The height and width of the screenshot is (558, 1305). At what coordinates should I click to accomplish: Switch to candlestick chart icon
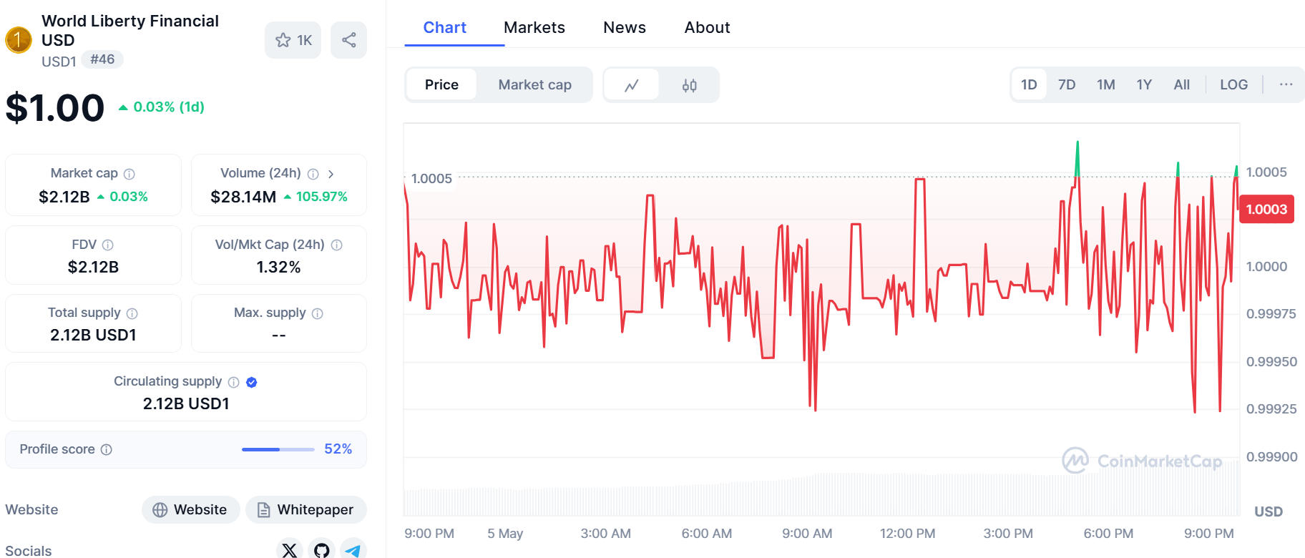(690, 85)
